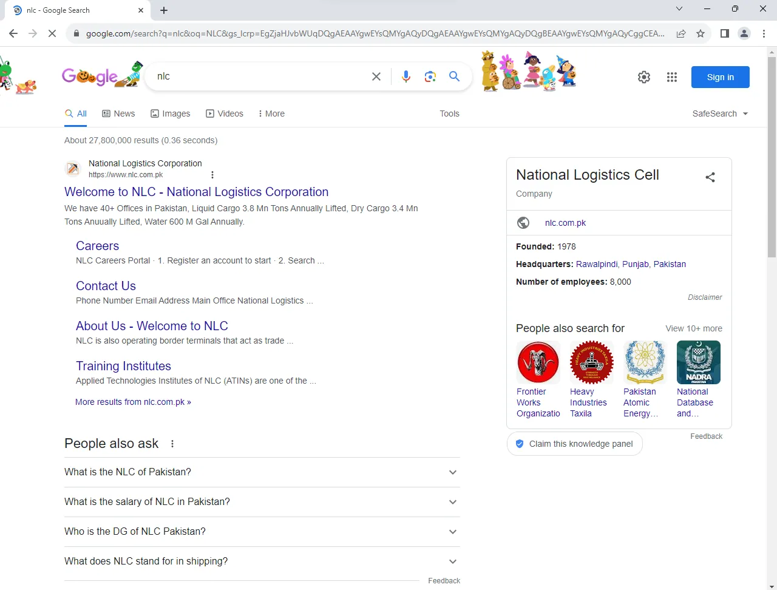The image size is (777, 590).
Task: Click the Disclaimer link in panel
Action: (x=705, y=297)
